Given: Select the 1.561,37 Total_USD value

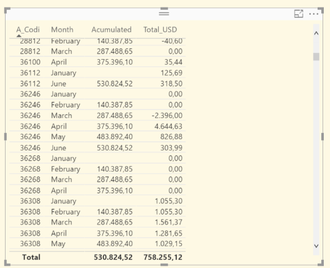Looking at the screenshot, I should point(169,222).
